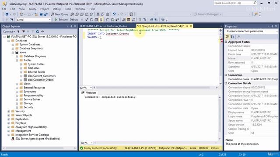Click the Help menu
Image resolution: width=280 pixels, height=157 pixels.
coord(92,9)
